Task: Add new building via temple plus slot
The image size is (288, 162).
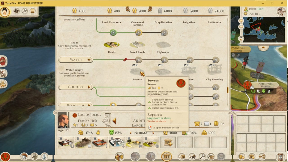Action: 168,142
